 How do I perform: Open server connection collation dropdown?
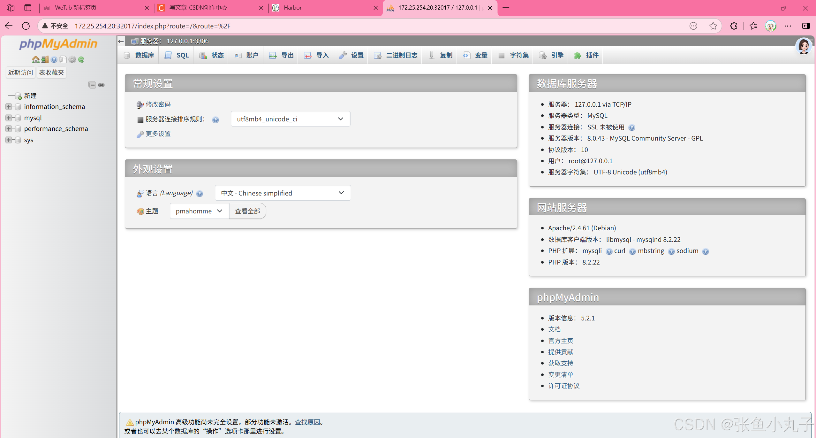coord(290,119)
